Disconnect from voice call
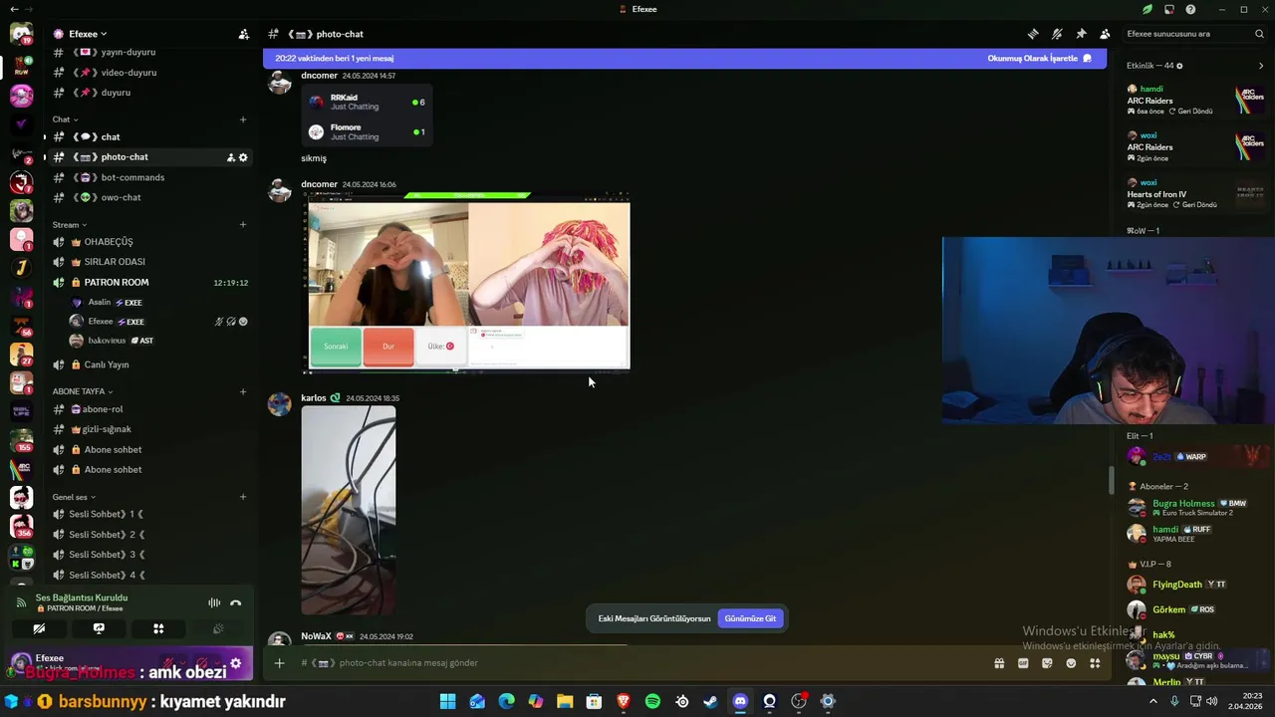The image size is (1275, 717). (x=235, y=602)
